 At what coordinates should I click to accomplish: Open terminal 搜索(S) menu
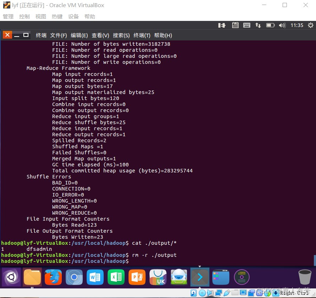[x=121, y=35]
